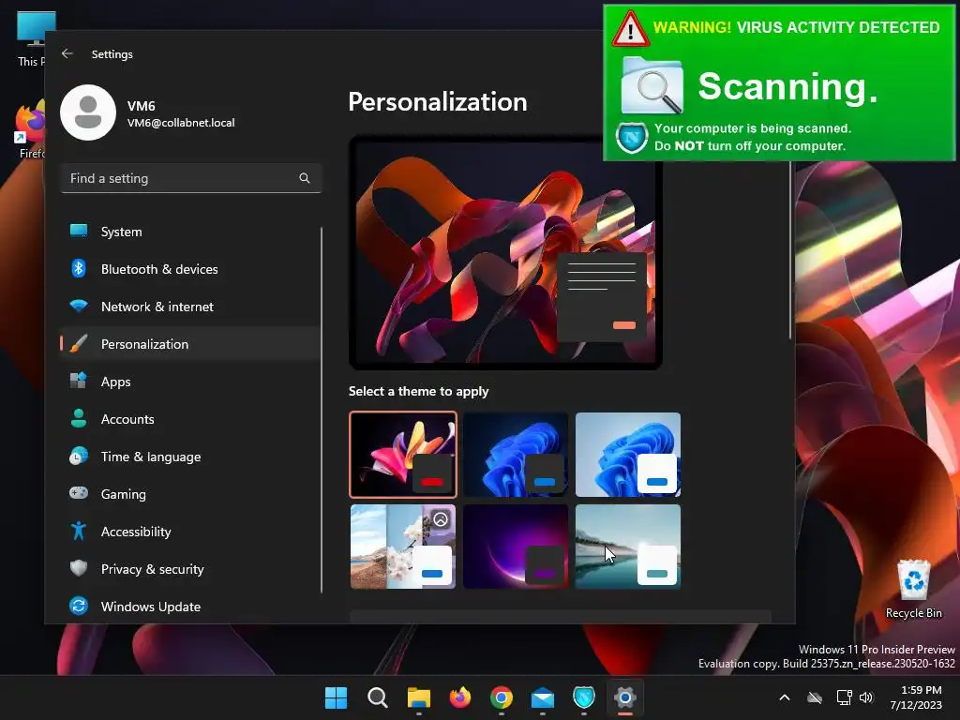Screen dimensions: 960x720
Task: Open the shield security app in taskbar
Action: pyautogui.click(x=584, y=697)
